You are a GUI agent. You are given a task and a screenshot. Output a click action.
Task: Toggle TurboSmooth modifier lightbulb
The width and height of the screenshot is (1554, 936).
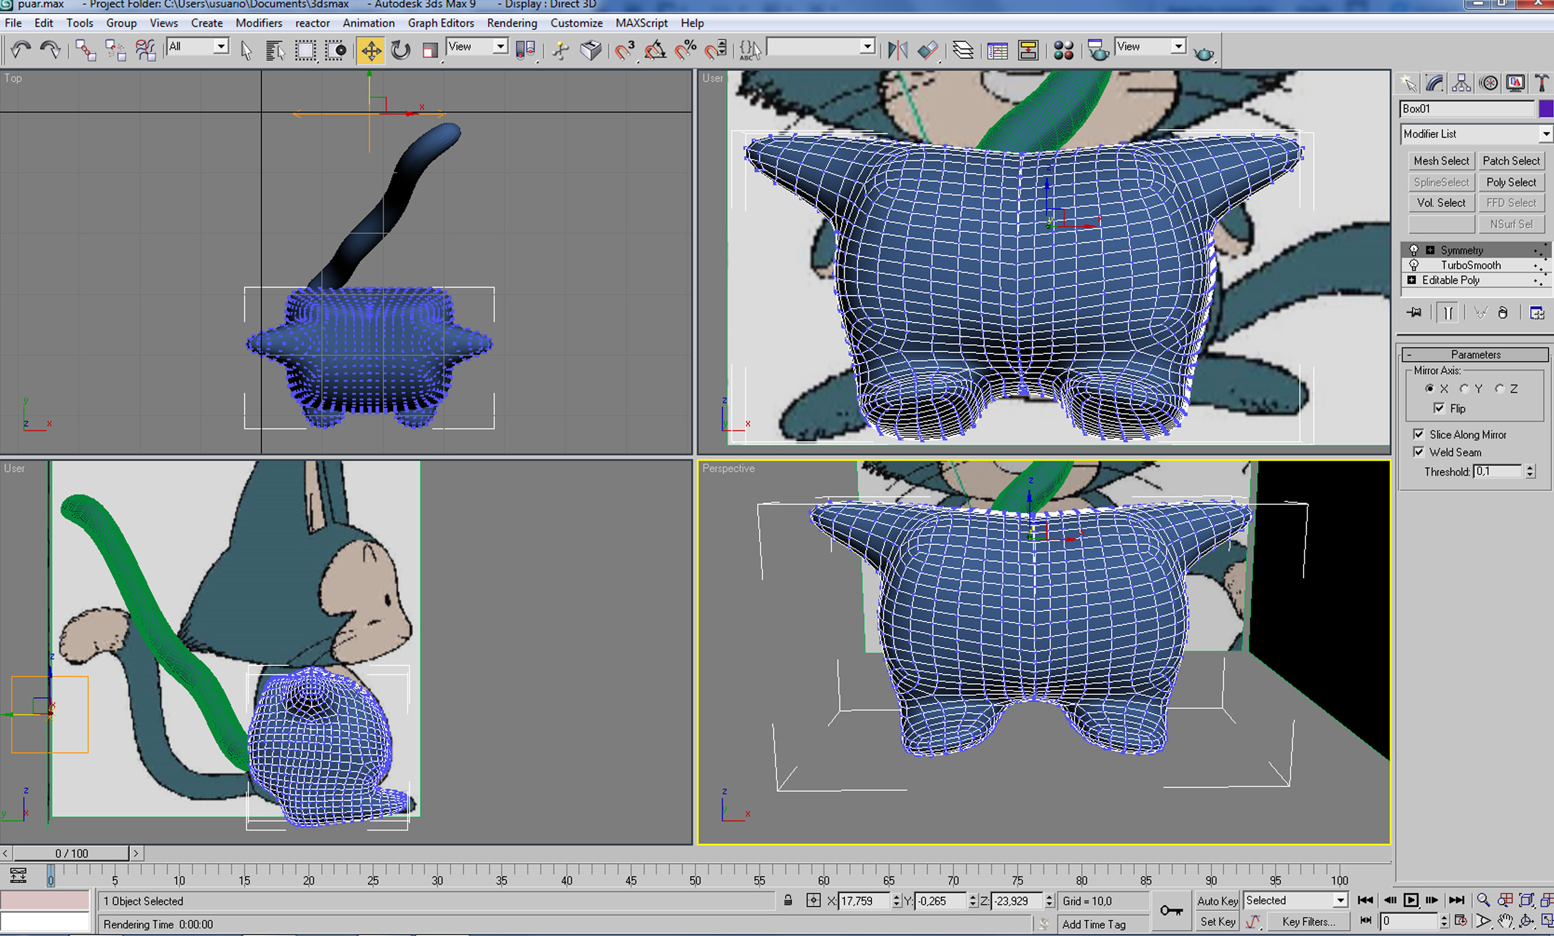coord(1414,265)
